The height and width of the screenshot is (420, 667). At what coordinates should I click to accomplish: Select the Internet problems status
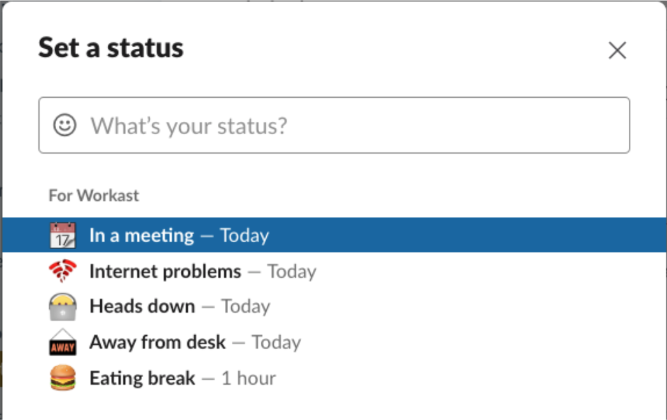(164, 270)
